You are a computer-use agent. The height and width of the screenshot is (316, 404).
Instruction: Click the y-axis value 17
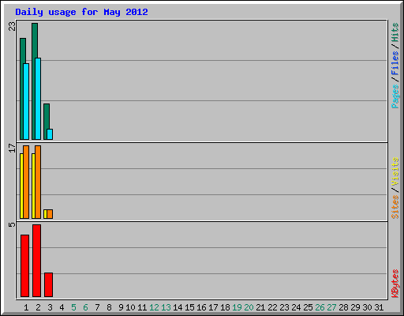pos(12,148)
